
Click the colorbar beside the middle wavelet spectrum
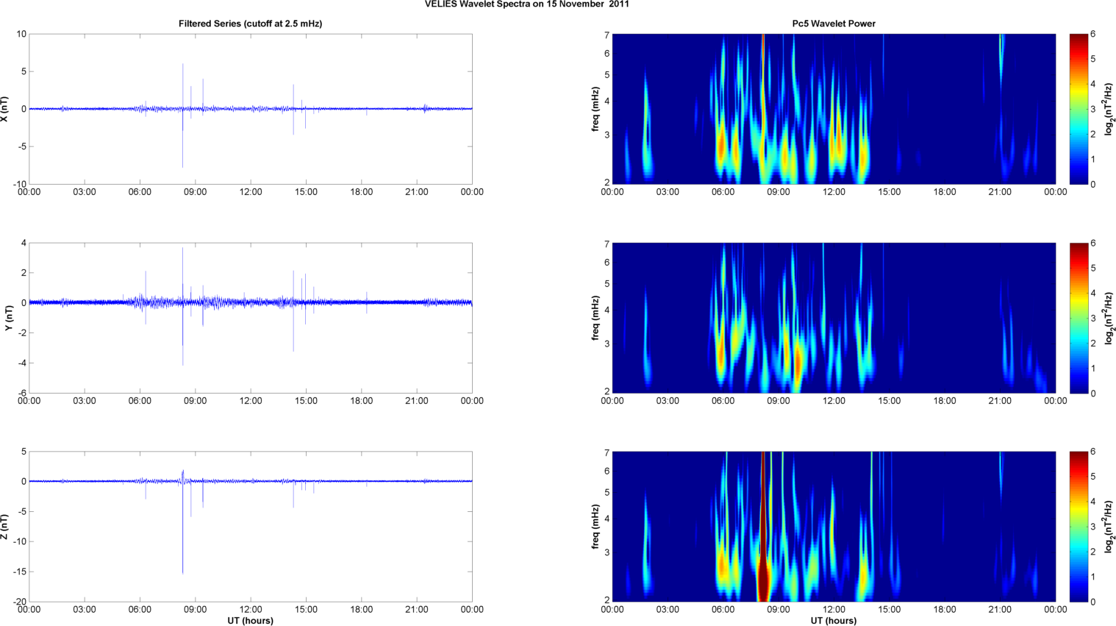[1078, 318]
